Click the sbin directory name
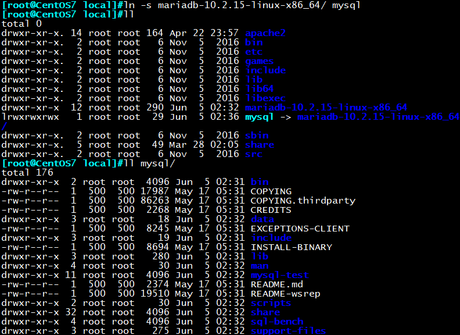Screen dimensions: 460x335 tap(257, 136)
